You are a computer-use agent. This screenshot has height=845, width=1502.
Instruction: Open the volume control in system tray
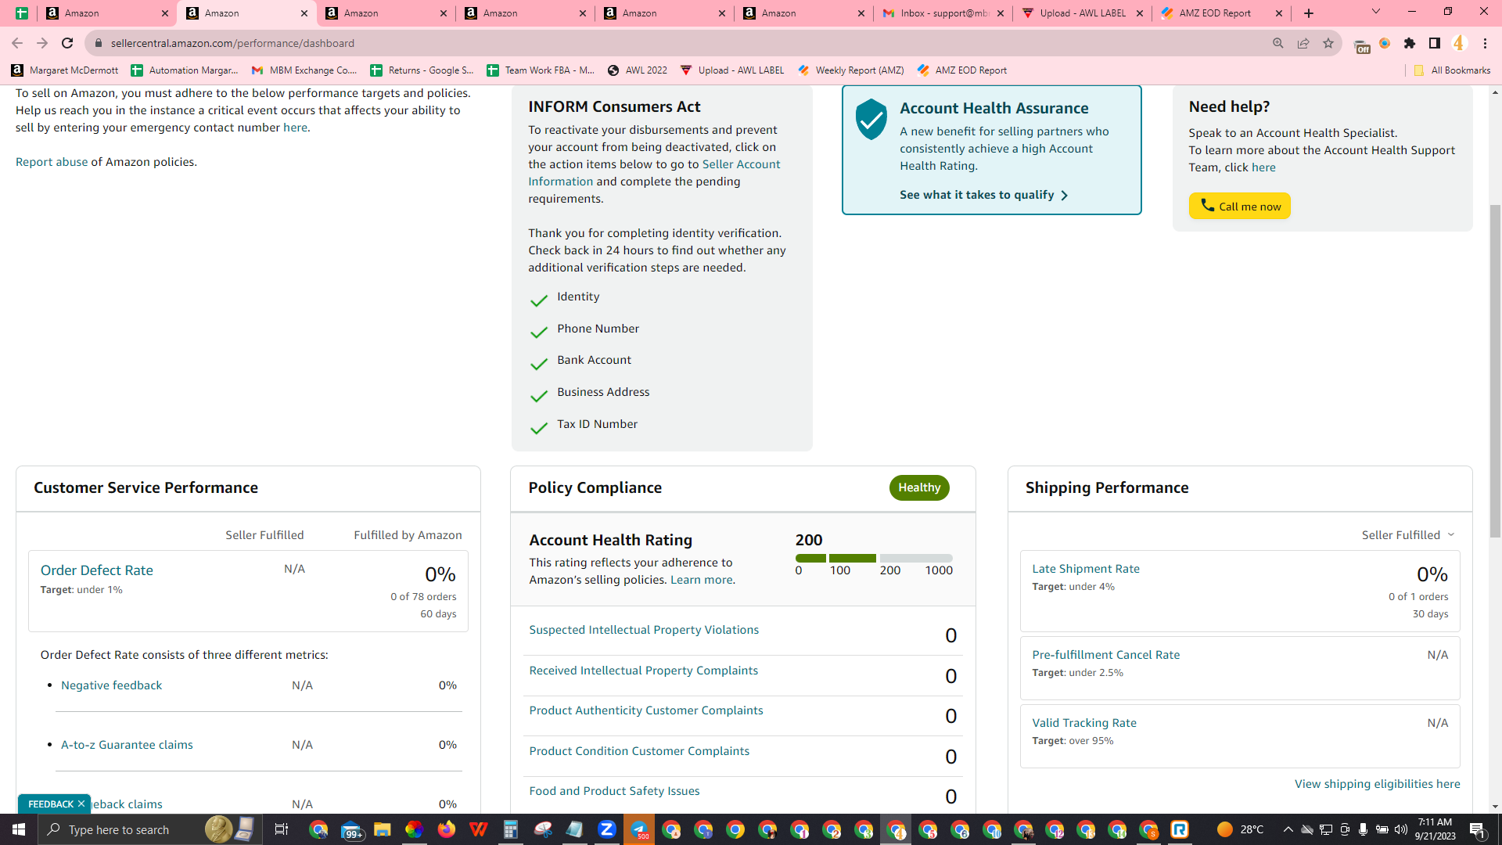tap(1401, 829)
